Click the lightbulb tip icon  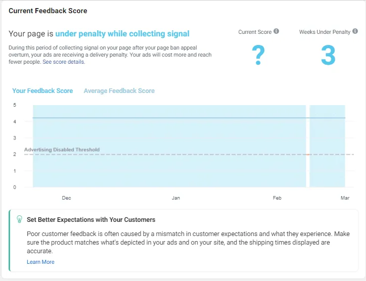pyautogui.click(x=19, y=219)
